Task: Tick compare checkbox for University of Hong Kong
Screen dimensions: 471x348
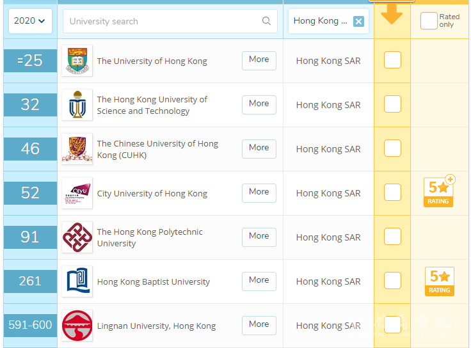Action: [392, 59]
